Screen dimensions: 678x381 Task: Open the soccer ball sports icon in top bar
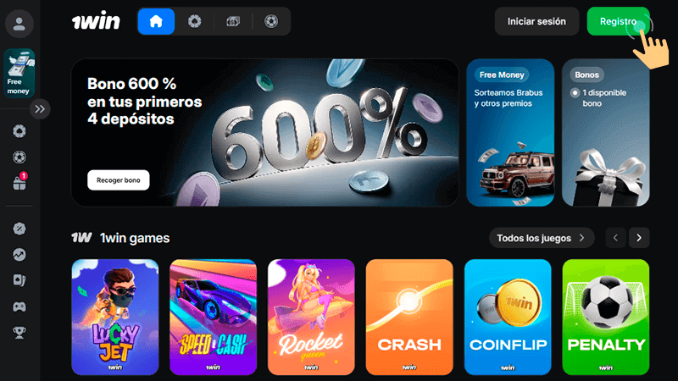click(271, 21)
